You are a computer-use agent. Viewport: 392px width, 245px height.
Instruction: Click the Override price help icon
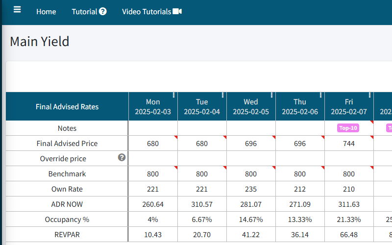click(x=122, y=157)
